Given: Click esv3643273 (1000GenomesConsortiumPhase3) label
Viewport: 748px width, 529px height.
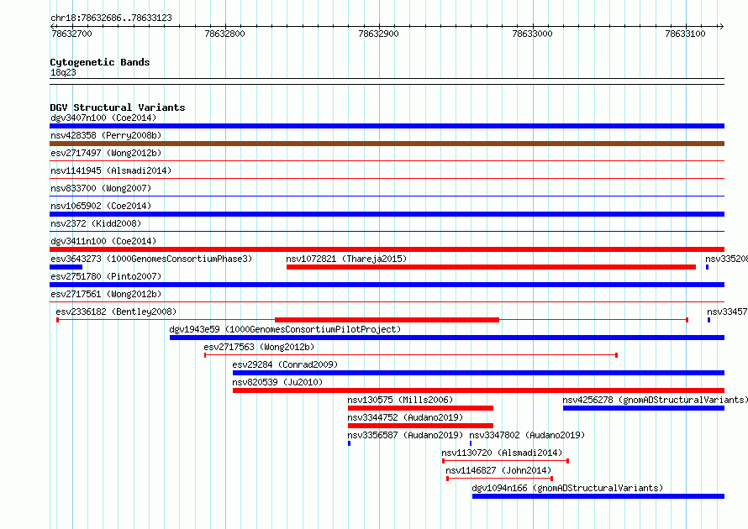Looking at the screenshot, I should [x=151, y=259].
